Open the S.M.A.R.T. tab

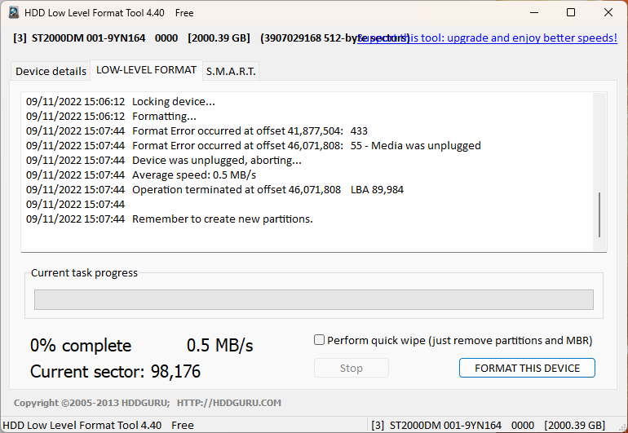231,71
